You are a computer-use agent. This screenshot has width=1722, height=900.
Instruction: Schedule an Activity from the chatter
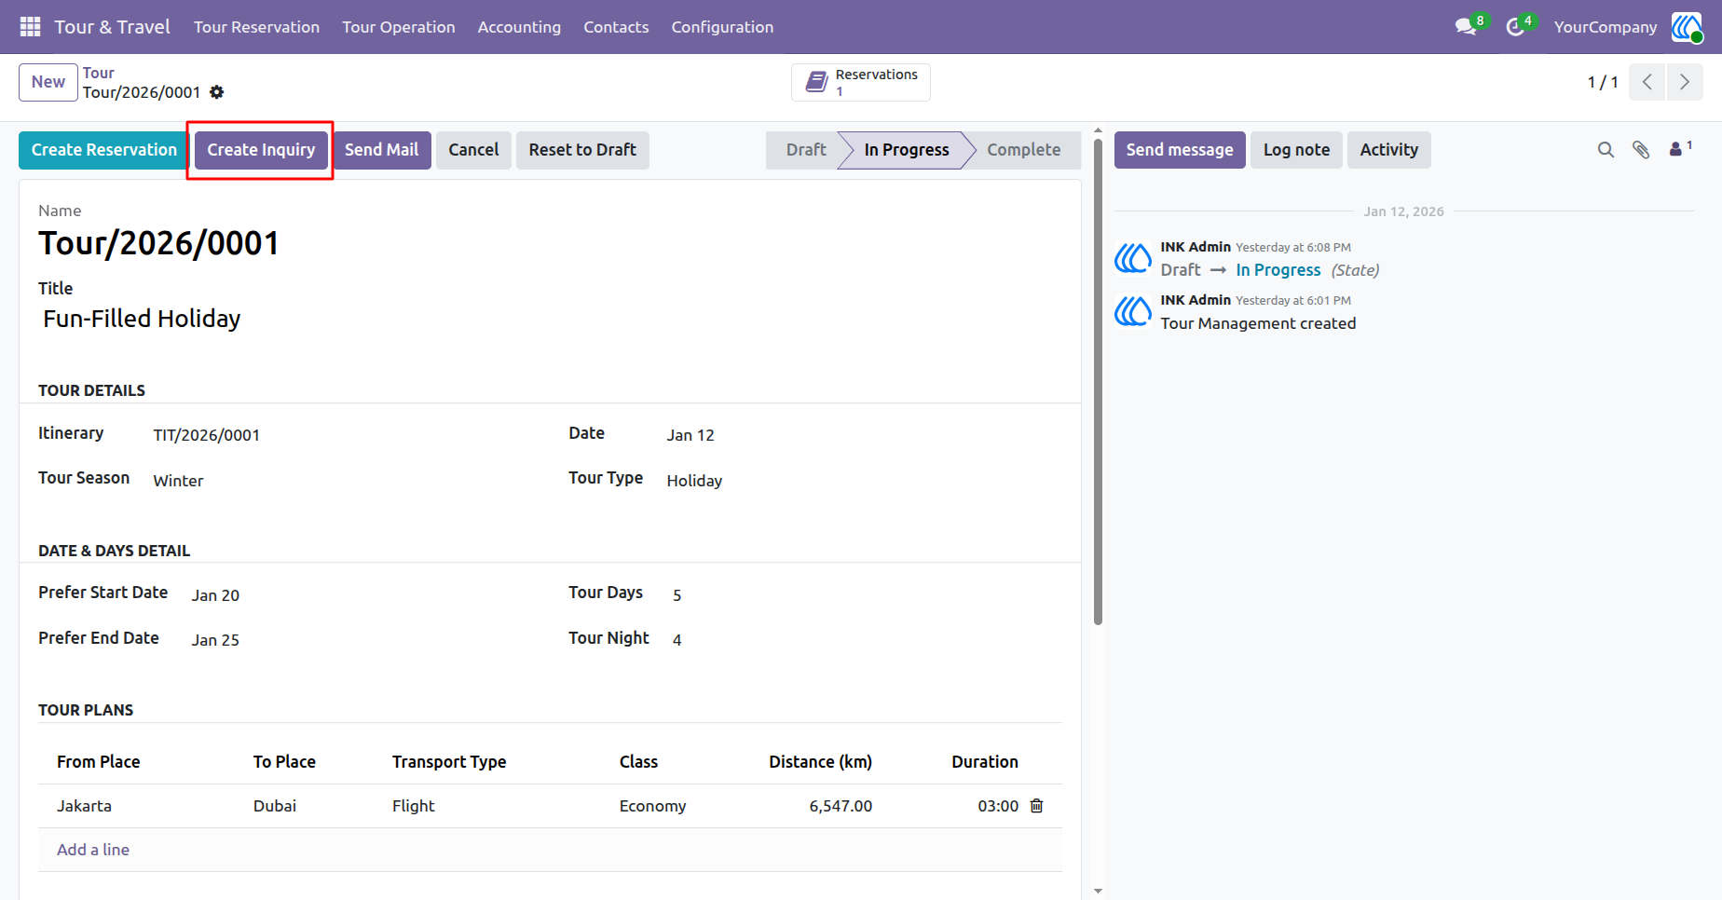coord(1388,150)
